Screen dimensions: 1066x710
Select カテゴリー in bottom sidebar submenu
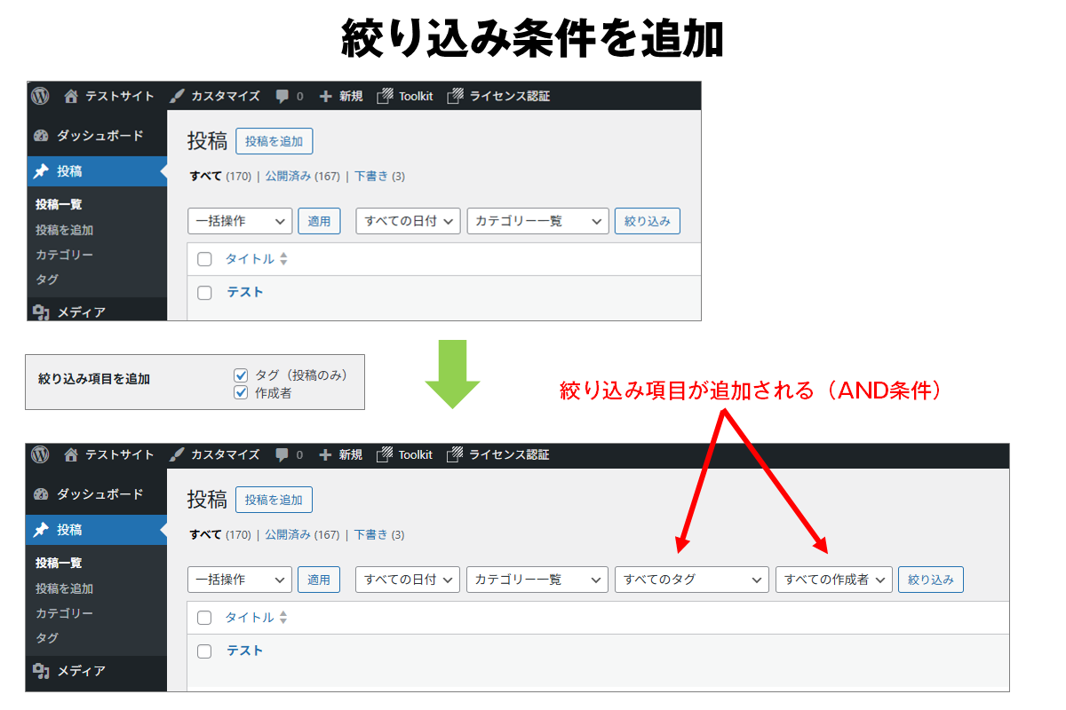pyautogui.click(x=64, y=613)
